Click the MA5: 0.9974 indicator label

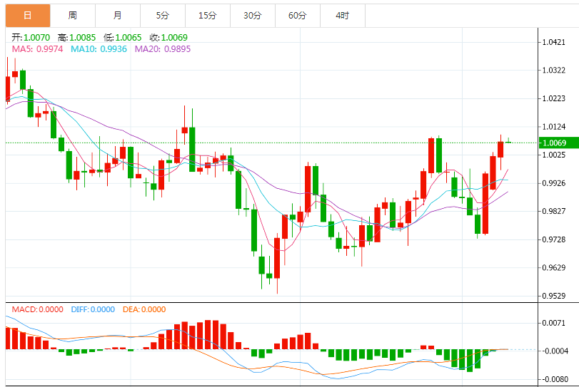click(37, 49)
